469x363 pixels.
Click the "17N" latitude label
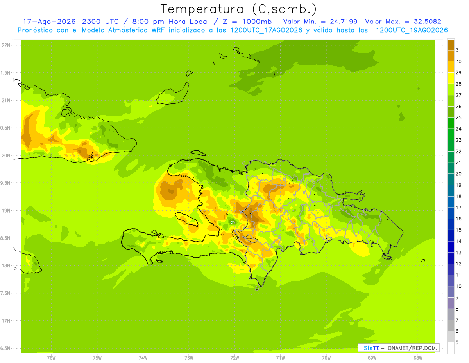[5, 321]
